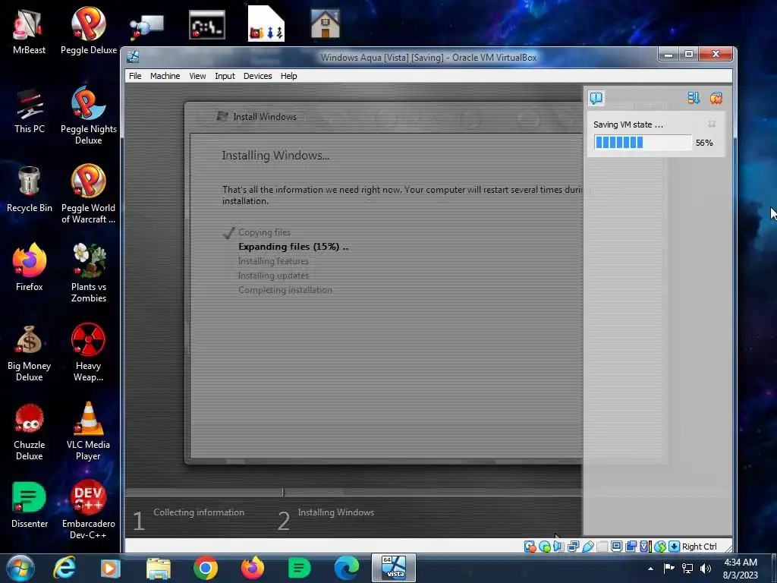Click the delete finished notifications icon
The height and width of the screenshot is (583, 777).
(x=716, y=98)
